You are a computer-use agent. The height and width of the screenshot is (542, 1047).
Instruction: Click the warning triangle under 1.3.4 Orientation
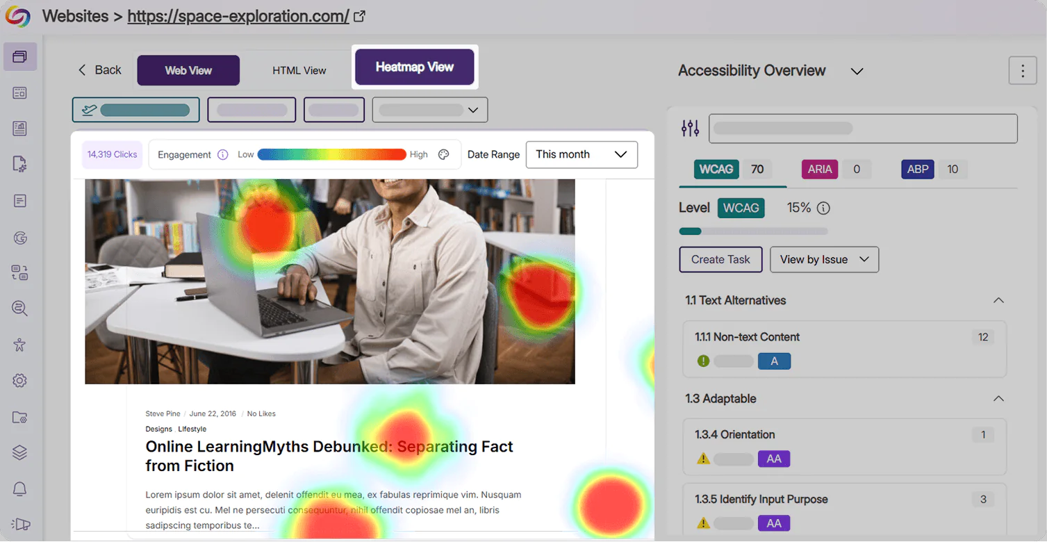pos(703,459)
